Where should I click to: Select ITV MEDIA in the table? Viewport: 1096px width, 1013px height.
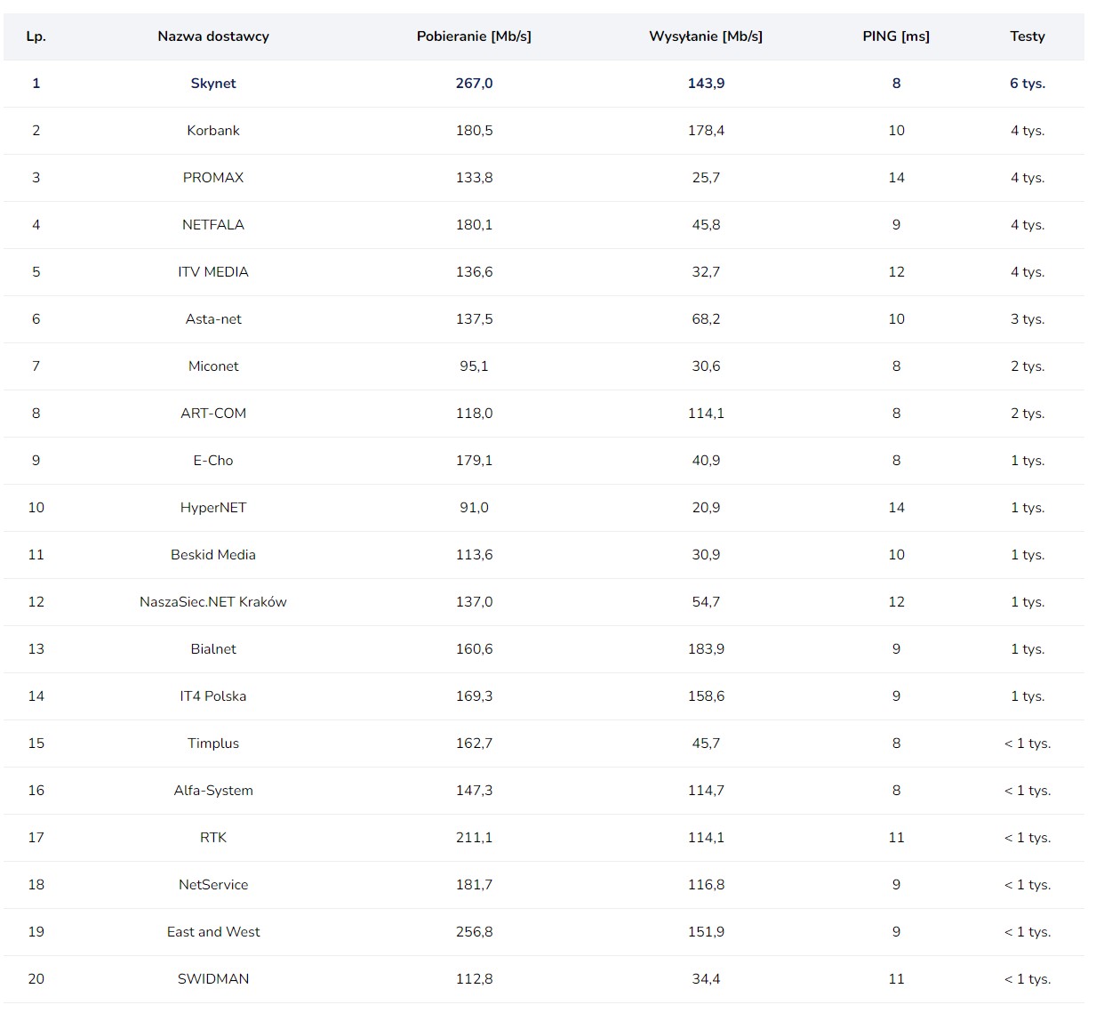213,272
